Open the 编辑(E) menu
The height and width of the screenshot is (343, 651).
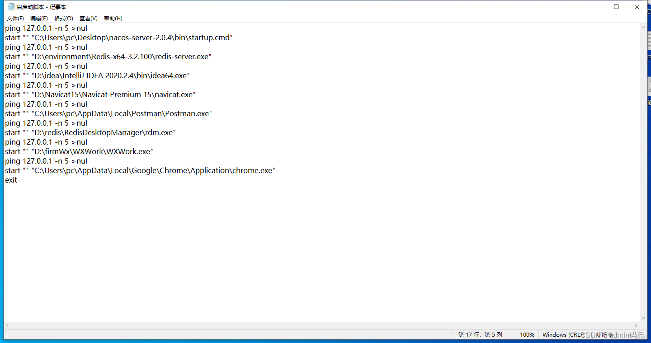39,18
